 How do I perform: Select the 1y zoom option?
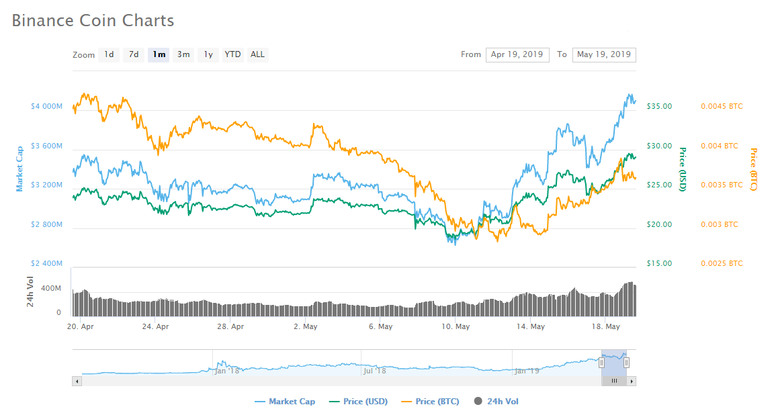(x=208, y=54)
